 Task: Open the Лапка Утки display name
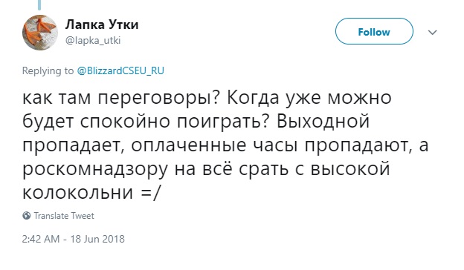click(102, 24)
